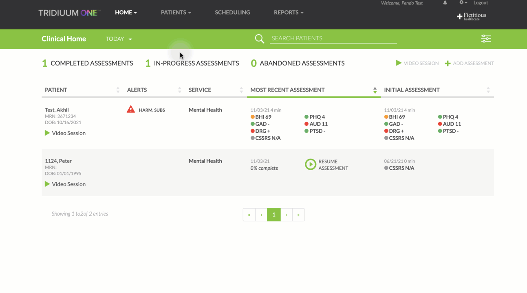Click the search magnifier icon
The image size is (527, 293).
click(259, 39)
